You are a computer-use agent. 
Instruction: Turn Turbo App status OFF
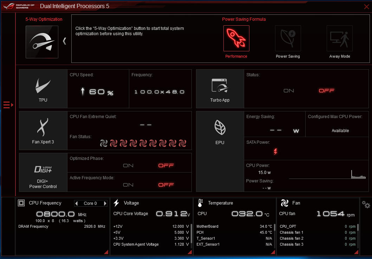(x=327, y=91)
